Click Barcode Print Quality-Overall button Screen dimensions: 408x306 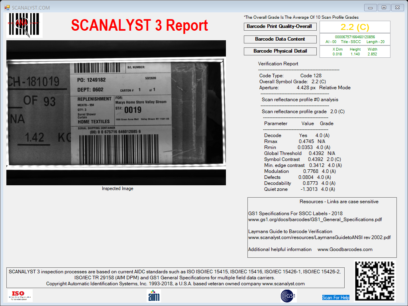point(280,27)
